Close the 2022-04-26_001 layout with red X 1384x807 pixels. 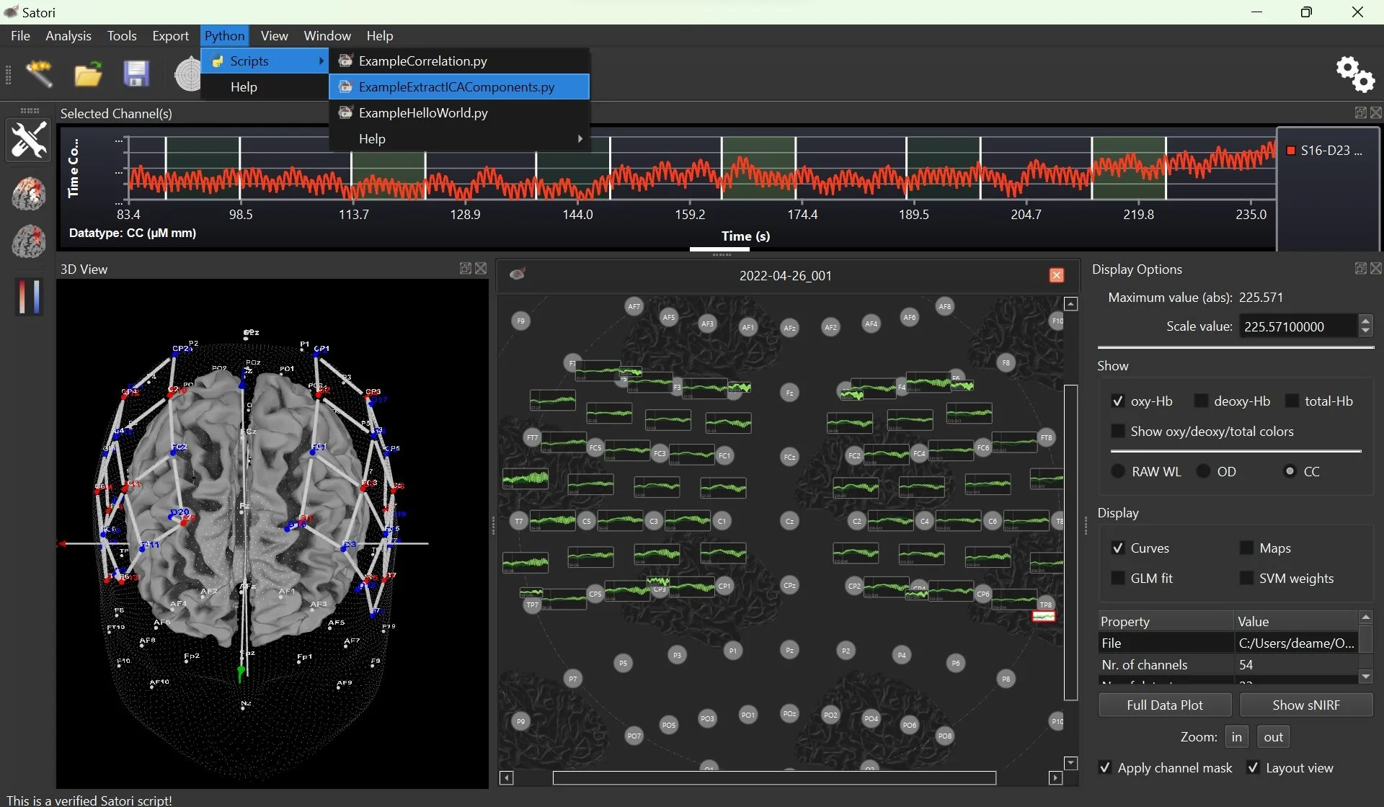coord(1056,275)
